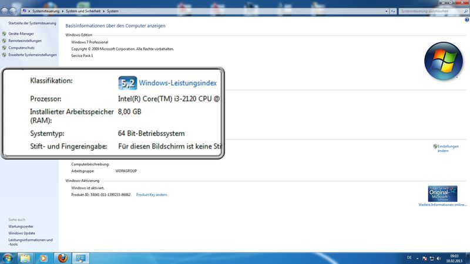This screenshot has width=470, height=264.
Task: Open the network tray icon
Action: [x=432, y=258]
